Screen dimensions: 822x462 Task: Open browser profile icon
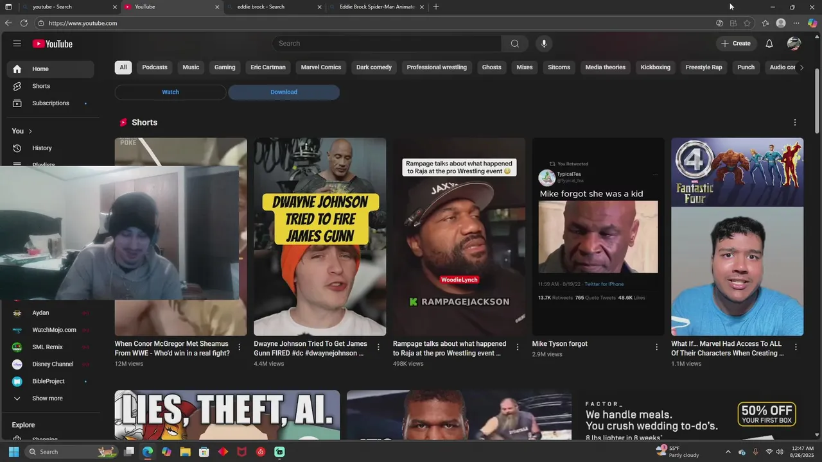(781, 23)
